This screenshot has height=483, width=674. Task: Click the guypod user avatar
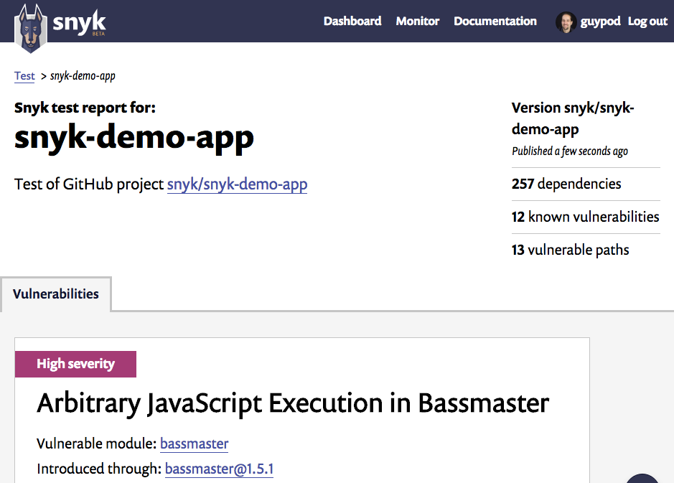pyautogui.click(x=566, y=22)
